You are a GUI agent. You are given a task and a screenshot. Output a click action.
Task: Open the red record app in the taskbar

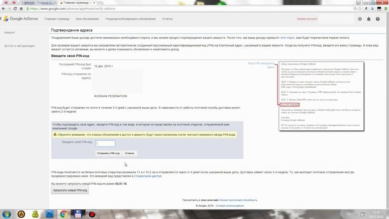point(92,214)
